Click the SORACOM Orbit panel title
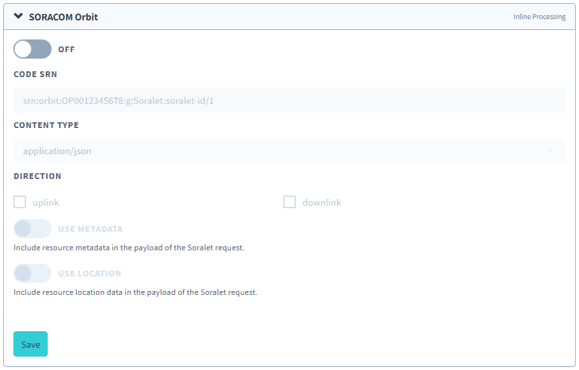The width and height of the screenshot is (579, 370). pyautogui.click(x=64, y=17)
